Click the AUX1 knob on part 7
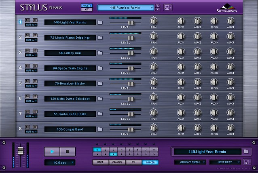This screenshot has width=258, height=173. click(181, 113)
